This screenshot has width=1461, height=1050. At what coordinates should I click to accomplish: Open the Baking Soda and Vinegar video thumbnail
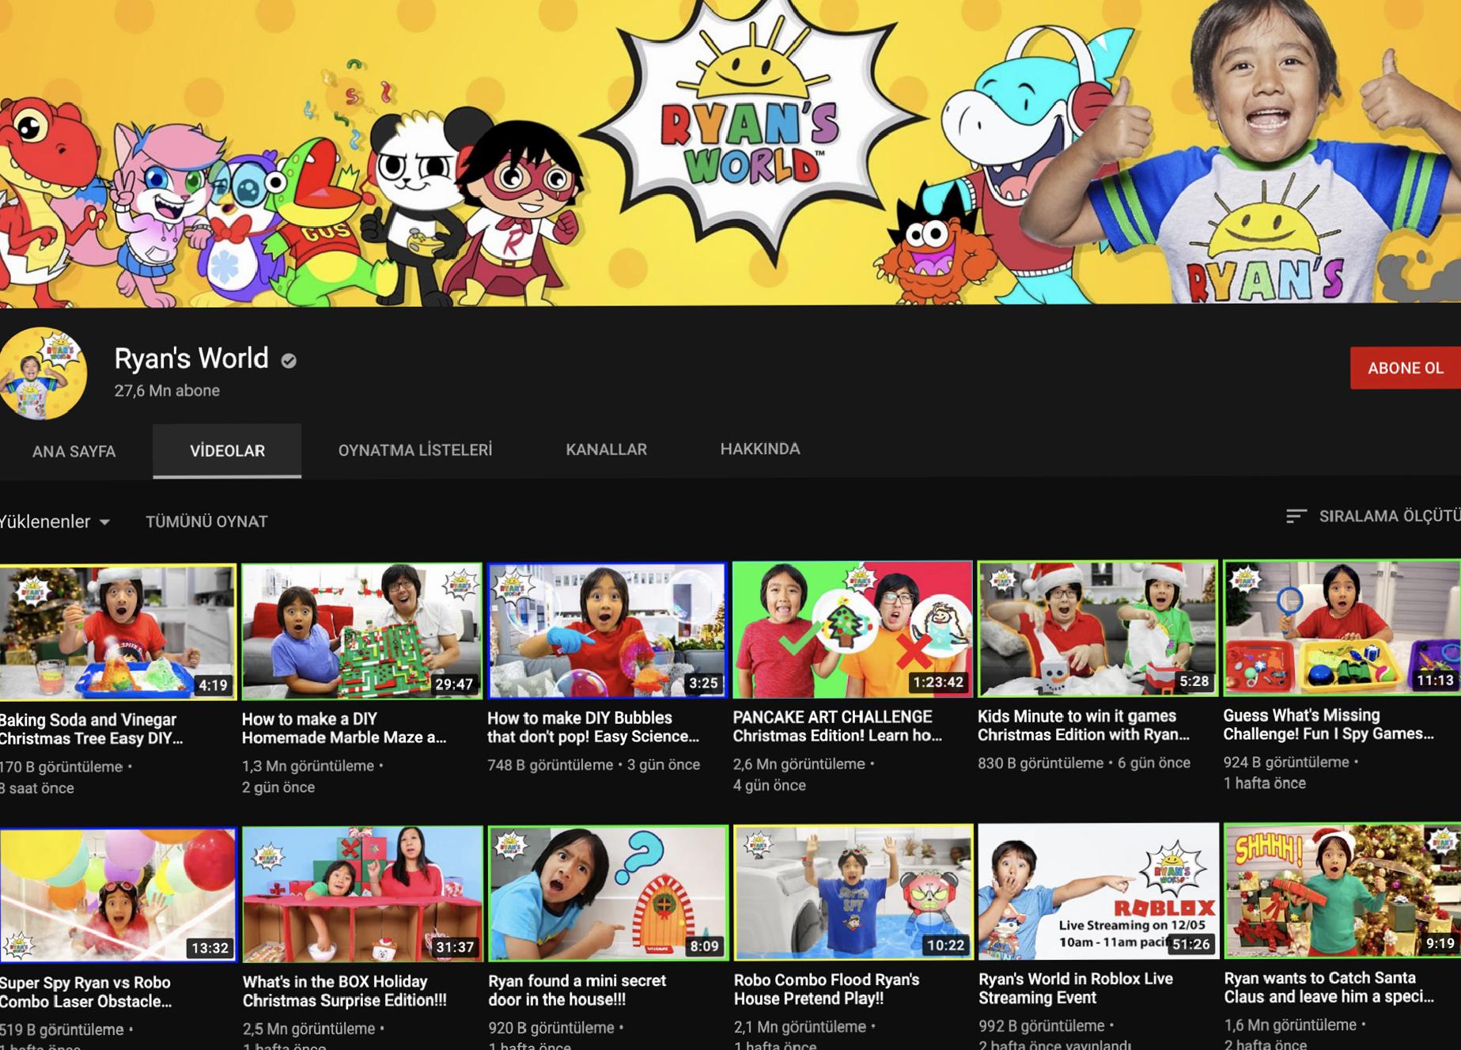click(118, 632)
